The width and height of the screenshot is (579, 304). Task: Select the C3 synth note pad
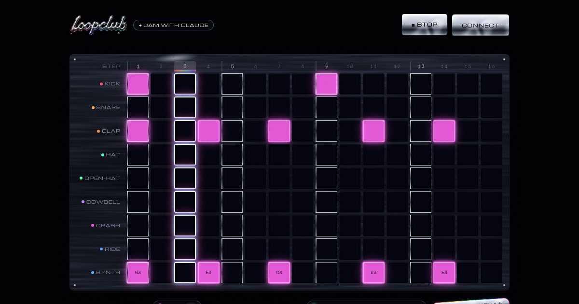click(x=279, y=273)
